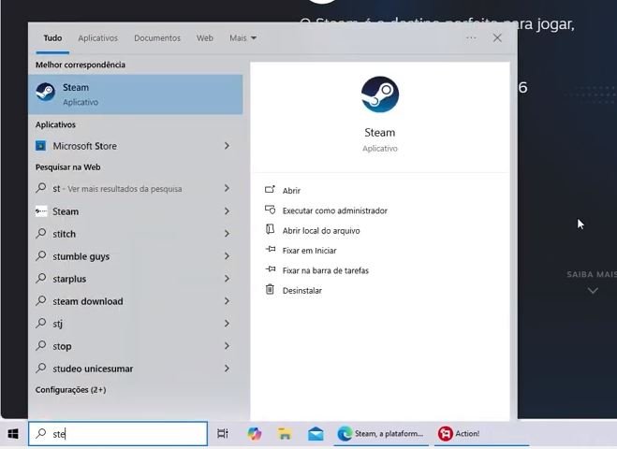Click the search icon next to studeo unicesumar
Viewport: 617px width, 449px height.
[41, 368]
